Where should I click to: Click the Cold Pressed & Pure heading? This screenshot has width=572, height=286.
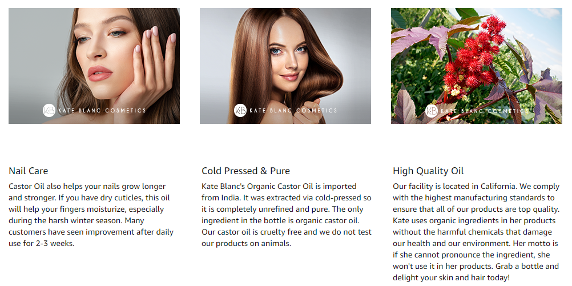point(246,171)
